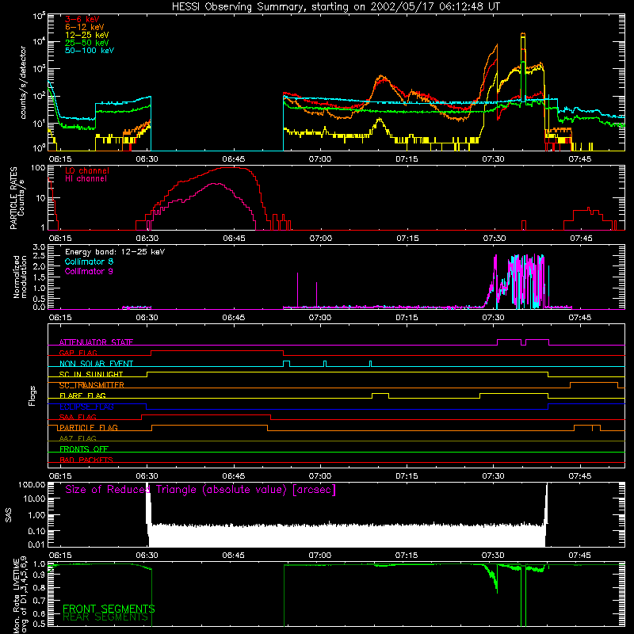This screenshot has width=634, height=634.
Task: Click the raised flare flag segment near 07:10
Action: (x=380, y=393)
